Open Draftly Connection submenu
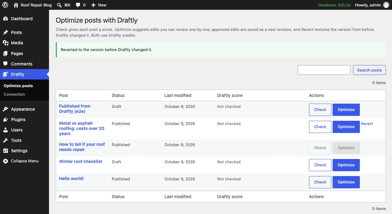Screen dimensions: 392x214 [x=14, y=94]
